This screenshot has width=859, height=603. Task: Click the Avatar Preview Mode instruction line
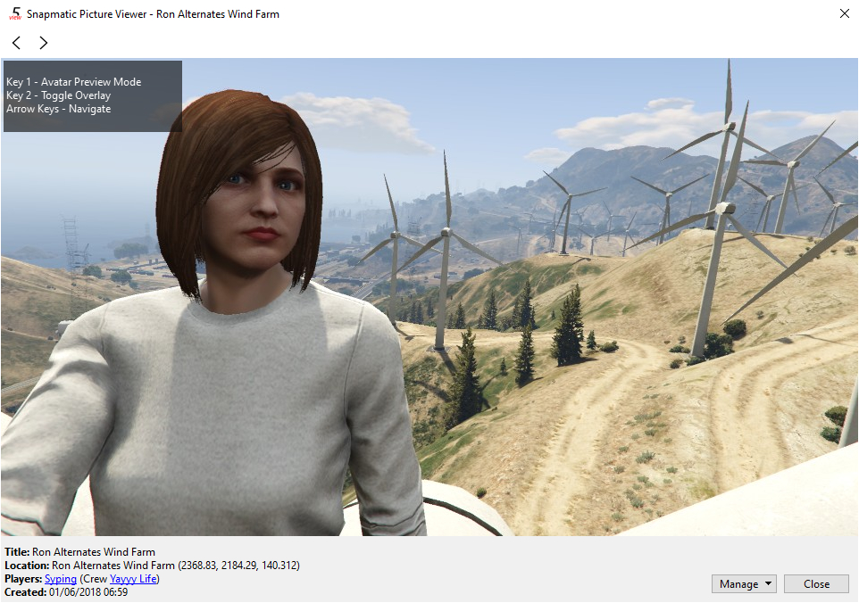click(x=73, y=81)
